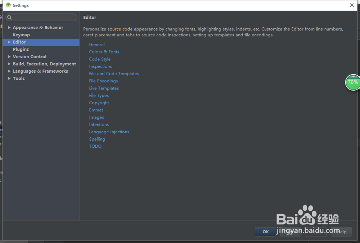
Task: Expand the Languages & Frameworks section
Action: click(9, 71)
